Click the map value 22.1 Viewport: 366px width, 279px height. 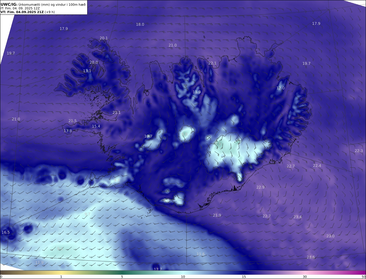click(212, 63)
